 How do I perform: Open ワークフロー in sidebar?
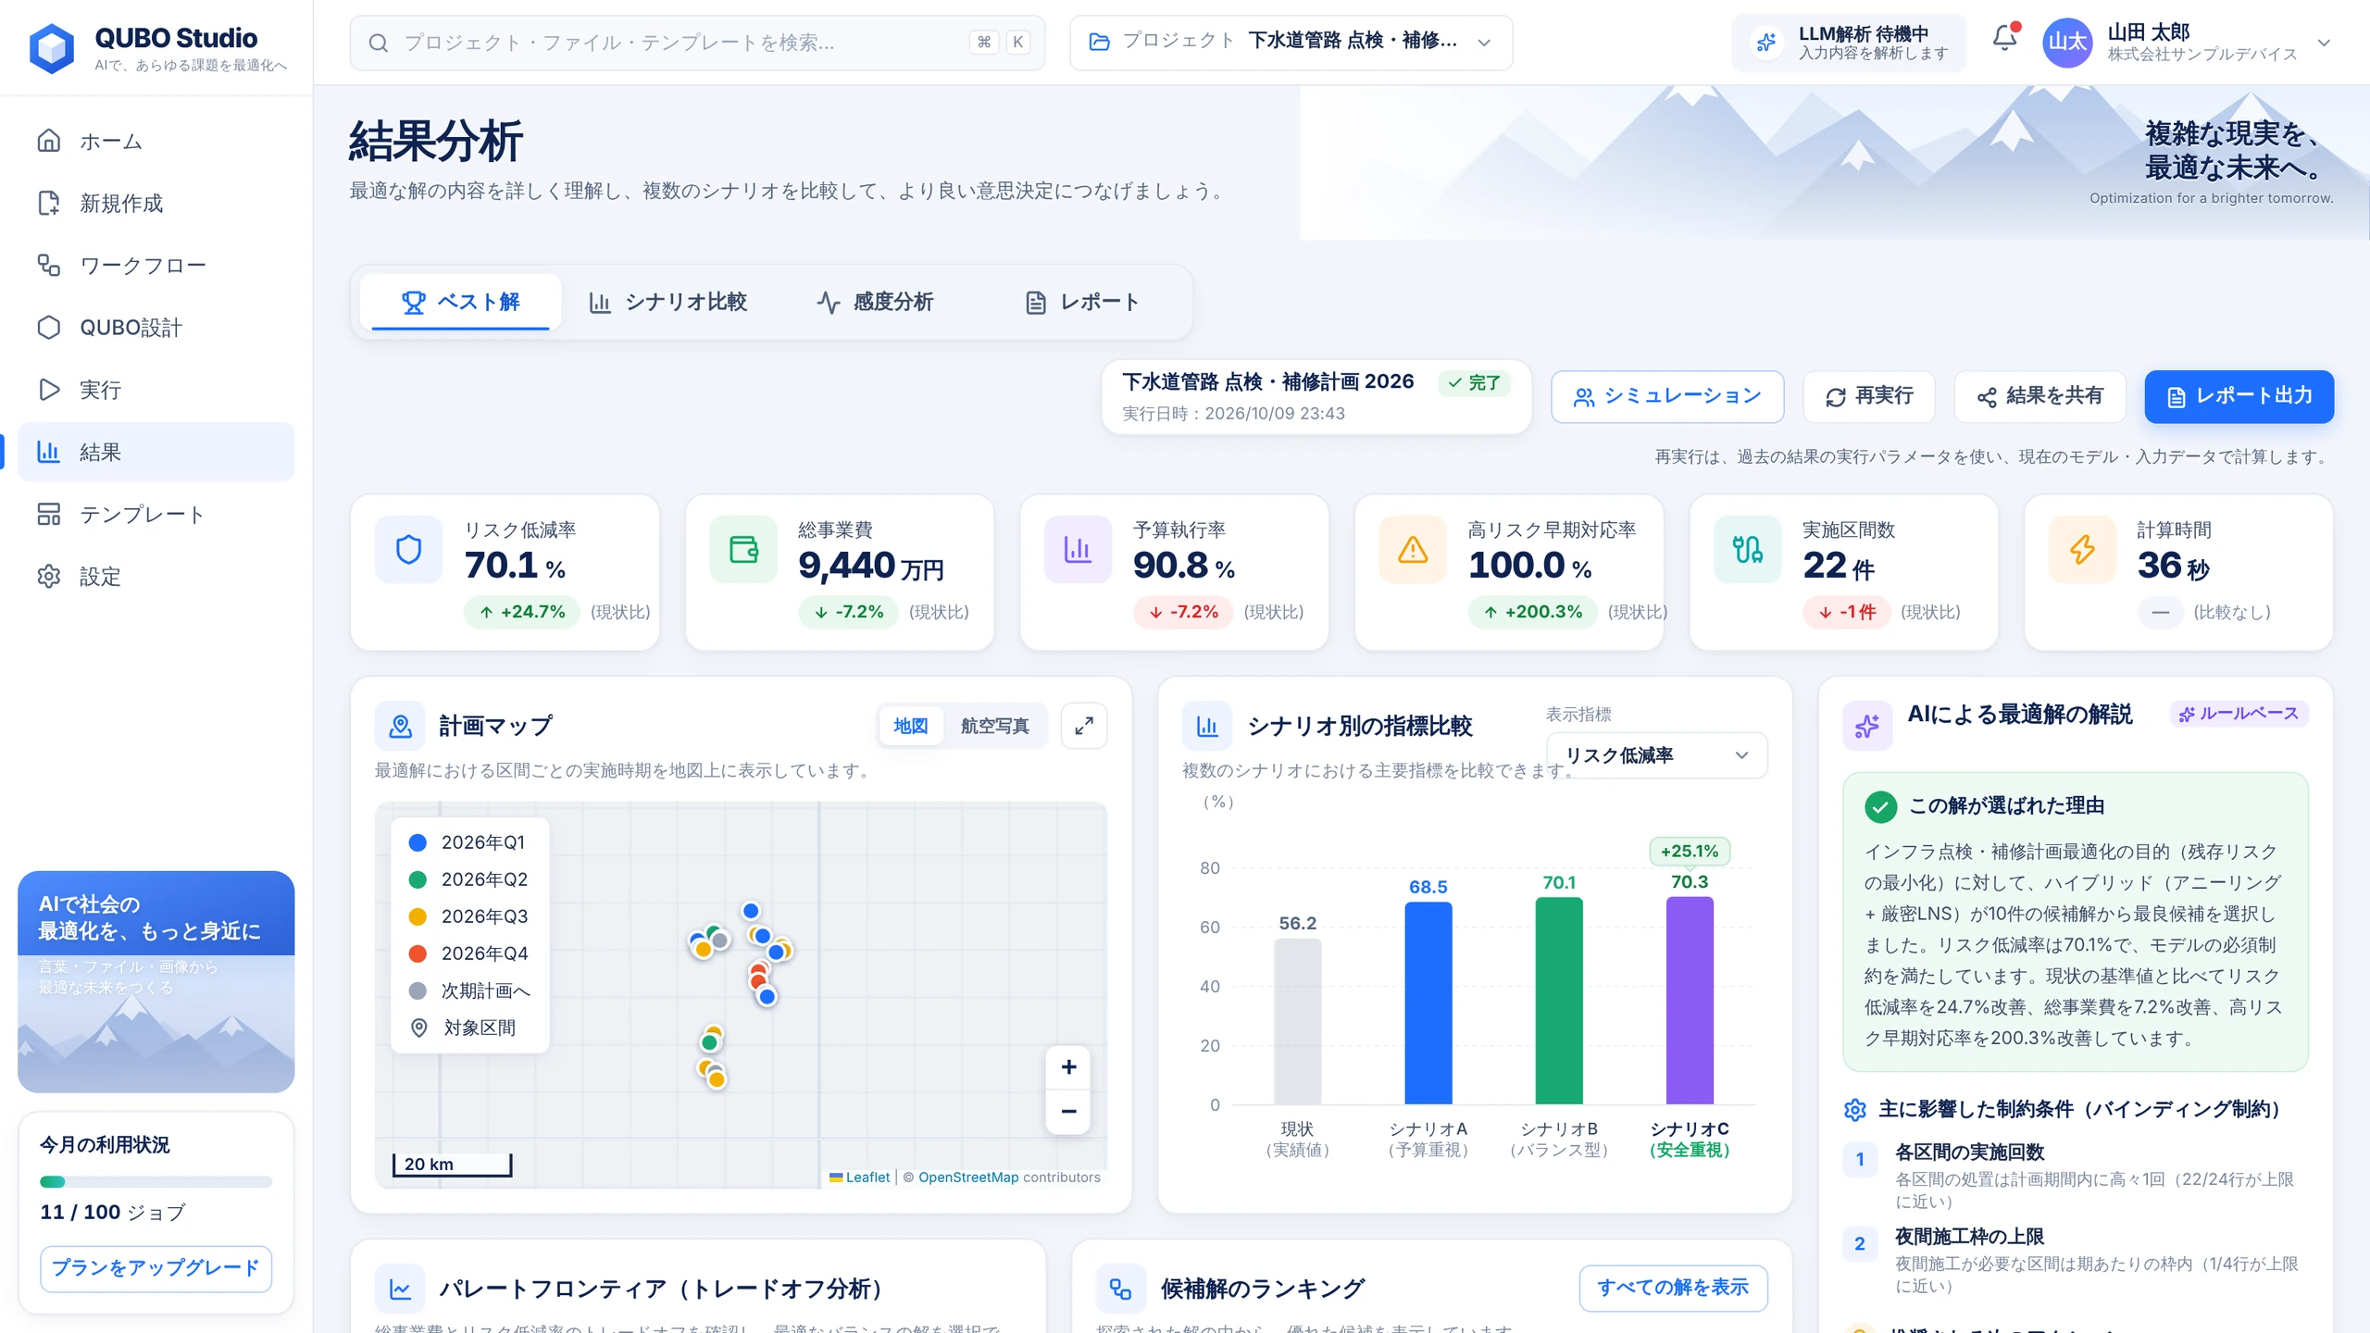(x=156, y=266)
